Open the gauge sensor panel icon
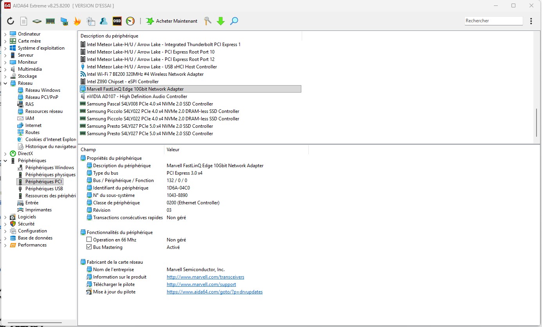The height and width of the screenshot is (327, 542). coord(130,21)
